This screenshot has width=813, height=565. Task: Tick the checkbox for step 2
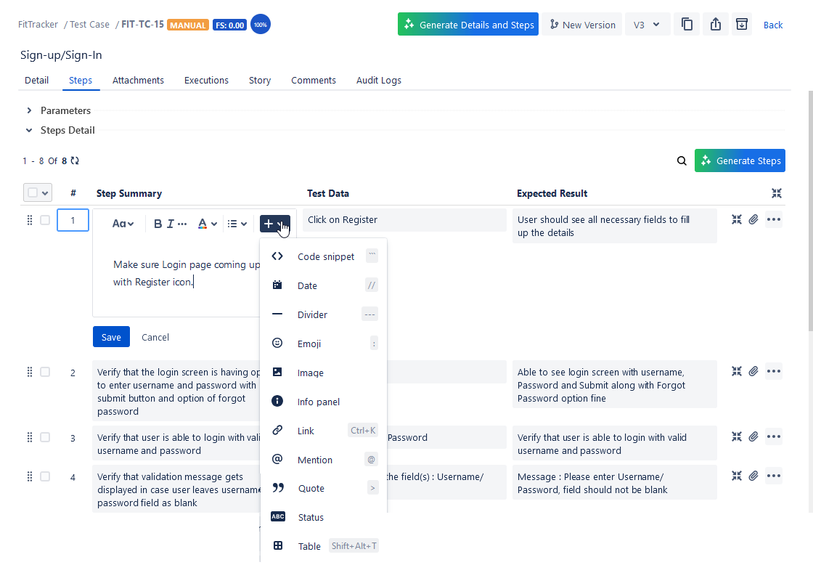point(44,371)
